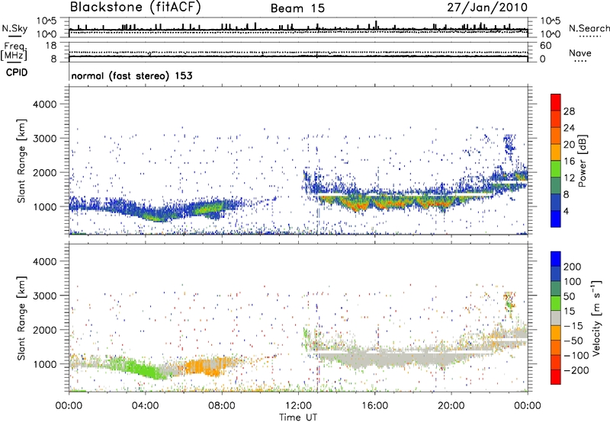Screen dimensions: 610x422
Task: Click the blue bottom swatch of Power colorbar
Action: point(556,219)
